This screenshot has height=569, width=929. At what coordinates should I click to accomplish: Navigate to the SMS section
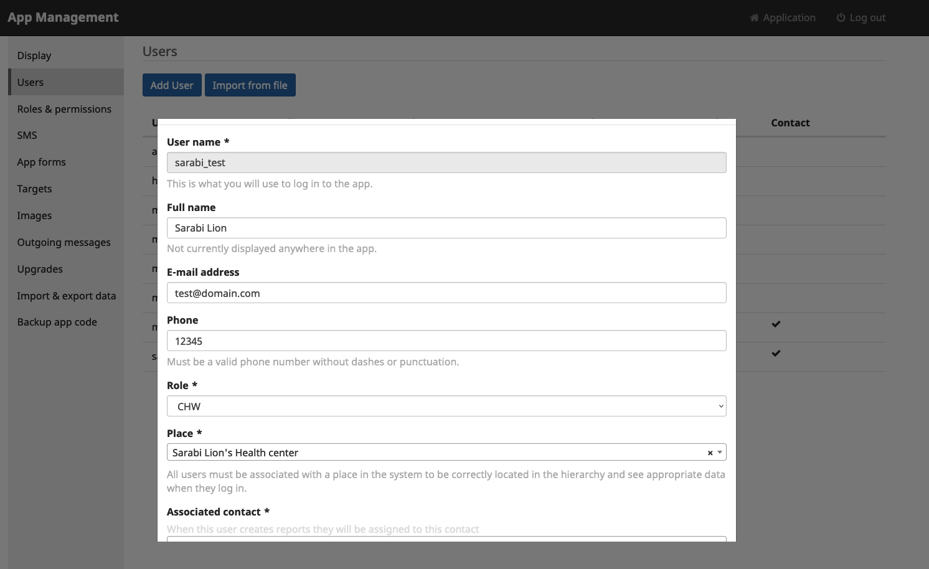[x=27, y=135]
